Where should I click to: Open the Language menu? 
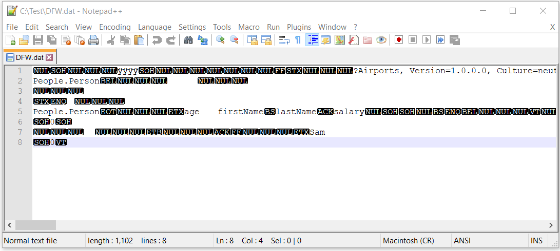pyautogui.click(x=155, y=27)
